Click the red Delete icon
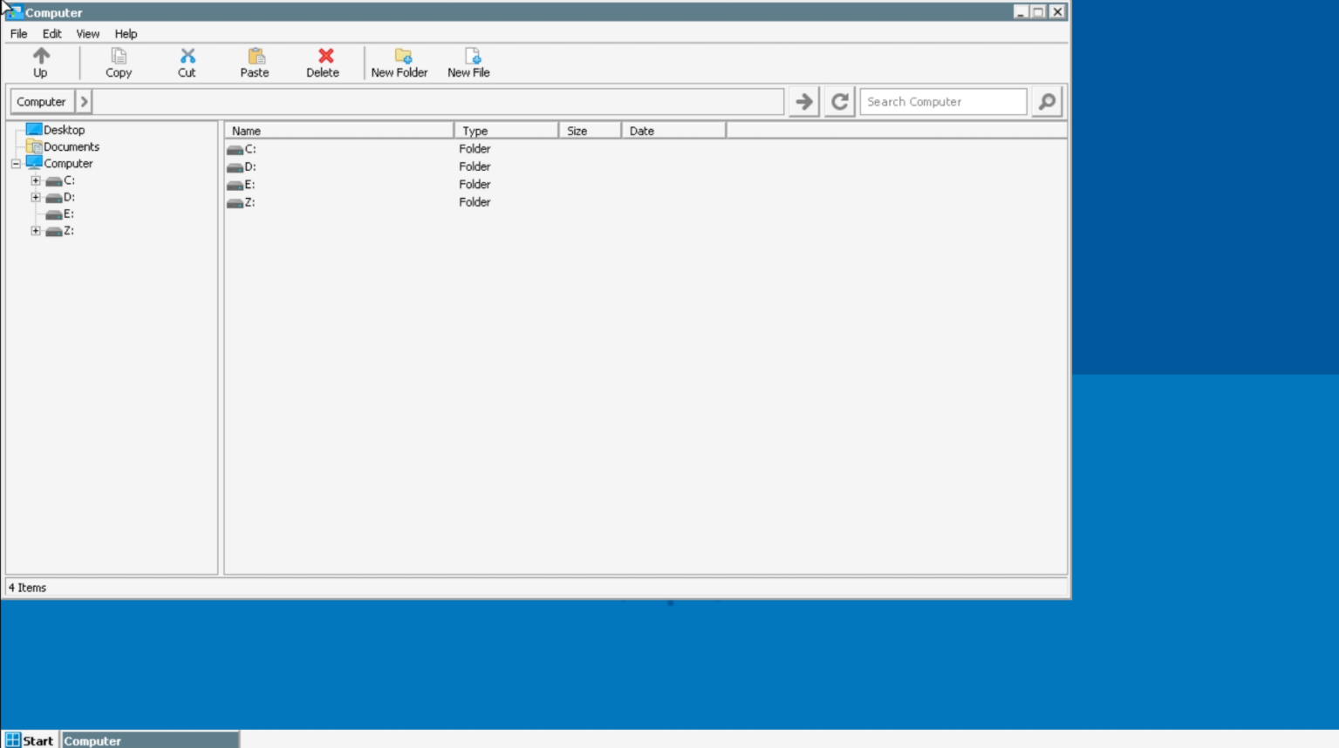1339x748 pixels. 325,57
